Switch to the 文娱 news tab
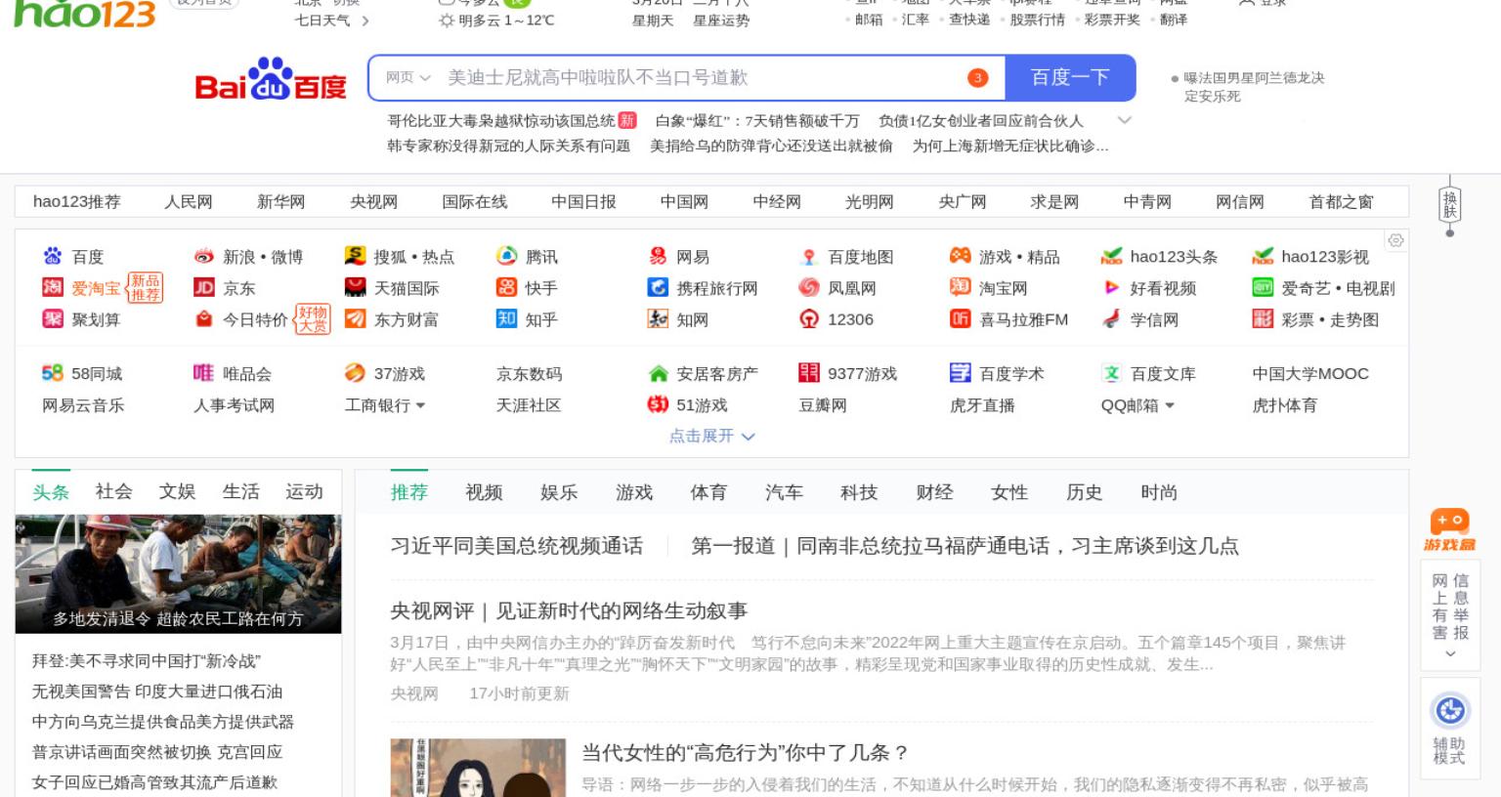Screen dimensions: 1501x797 tap(177, 491)
